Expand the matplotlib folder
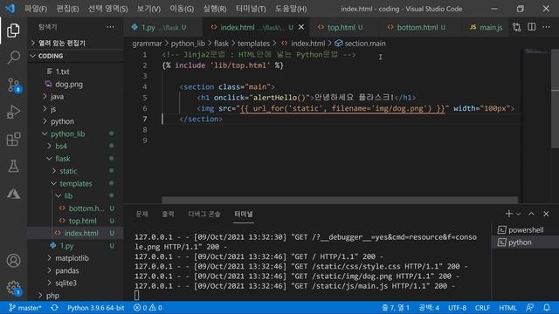Viewport: 559px width, 314px height. pos(72,258)
